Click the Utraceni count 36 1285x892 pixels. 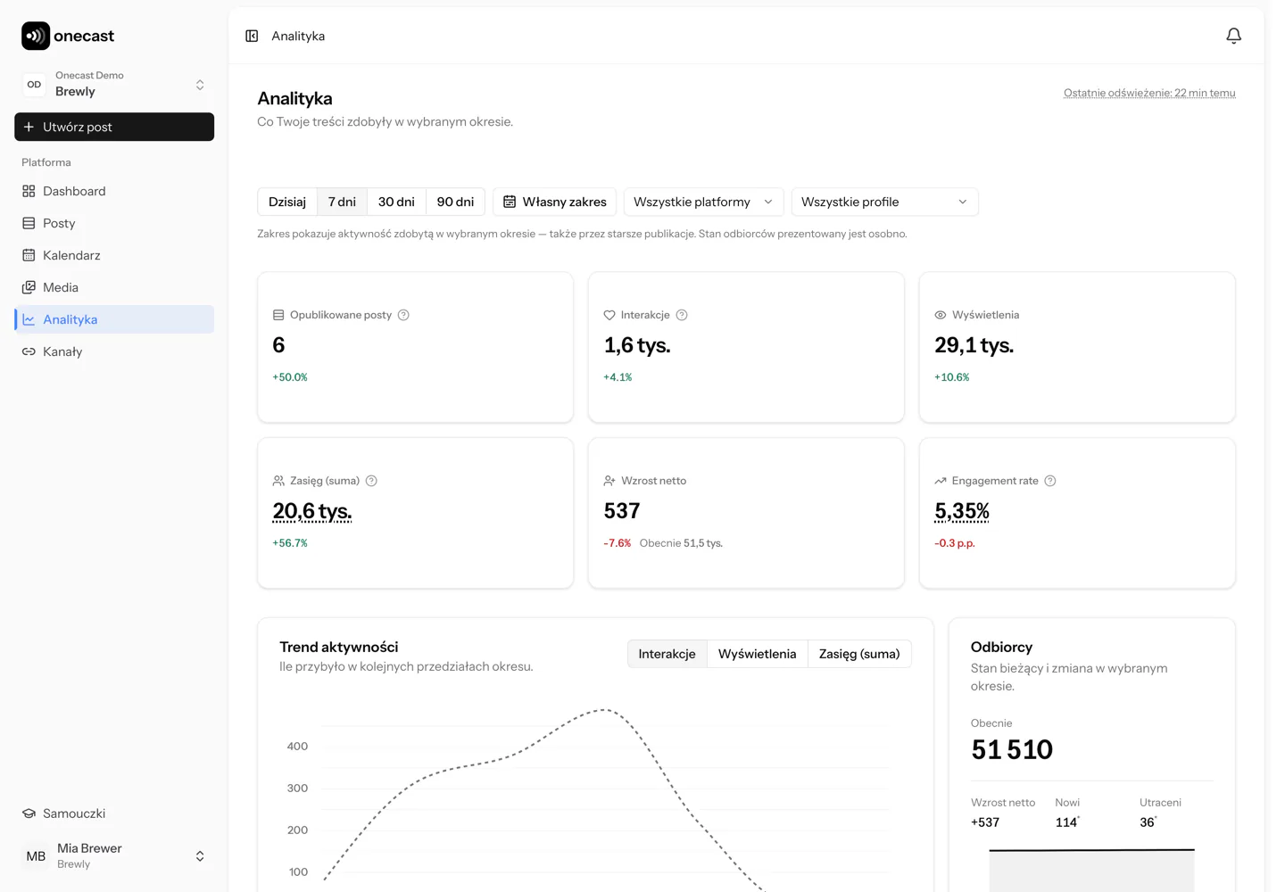point(1148,822)
